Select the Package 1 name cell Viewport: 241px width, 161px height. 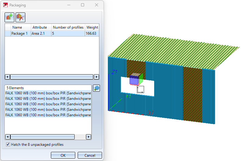point(21,33)
